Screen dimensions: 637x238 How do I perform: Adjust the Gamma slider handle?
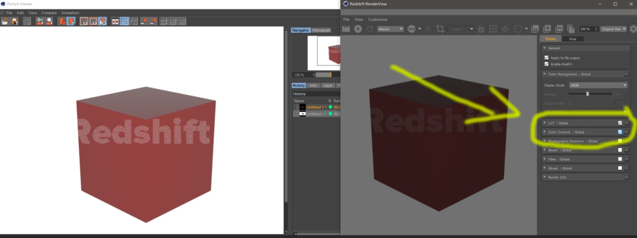(x=588, y=94)
